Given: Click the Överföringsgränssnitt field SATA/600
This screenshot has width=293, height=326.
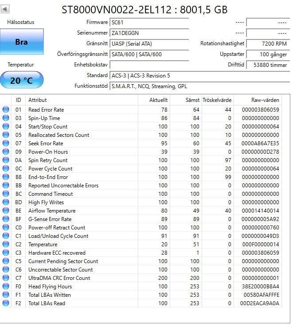Looking at the screenshot, I should pos(149,54).
